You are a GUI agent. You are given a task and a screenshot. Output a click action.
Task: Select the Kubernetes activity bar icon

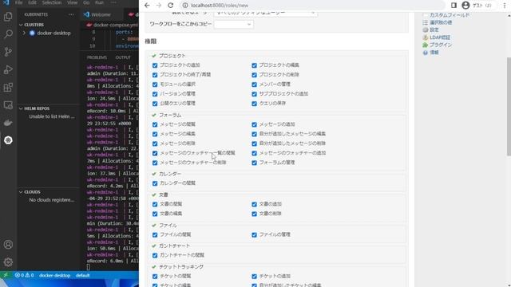(x=8, y=140)
